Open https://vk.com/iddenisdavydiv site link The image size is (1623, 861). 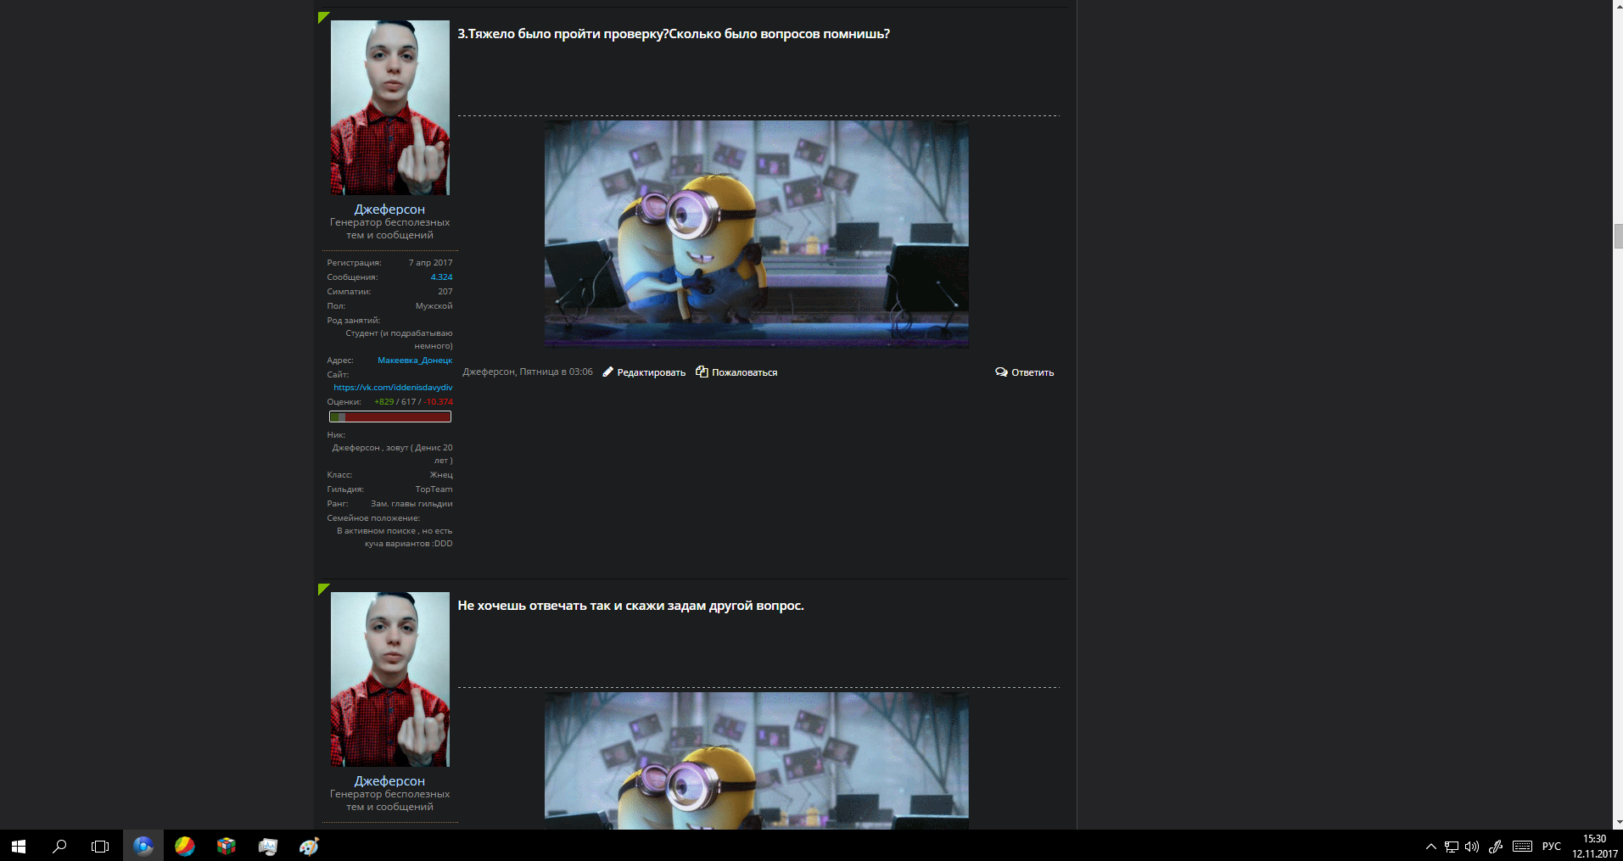(393, 388)
